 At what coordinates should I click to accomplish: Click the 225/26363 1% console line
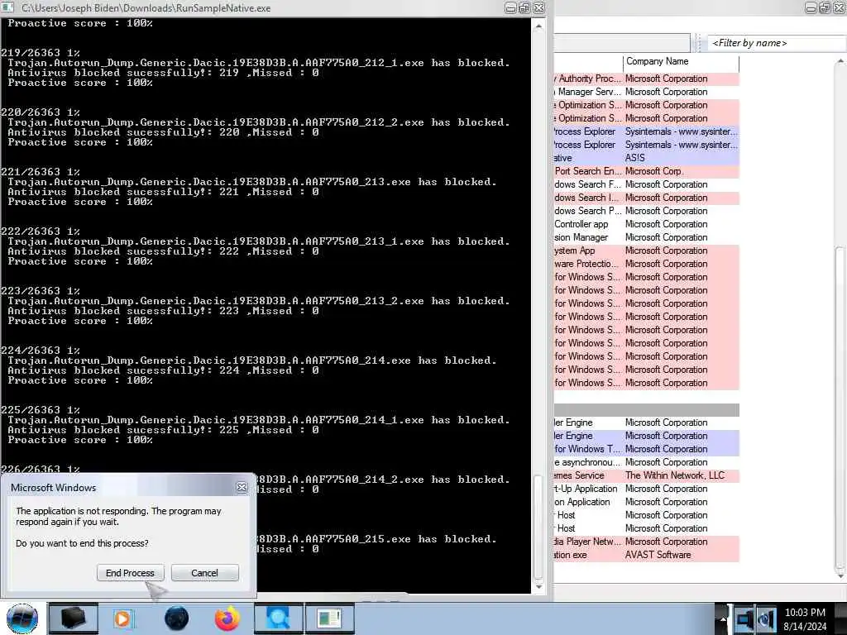pyautogui.click(x=41, y=410)
